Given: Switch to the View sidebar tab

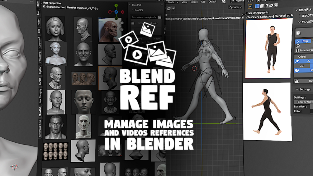Looking at the screenshot, I should (x=39, y=22).
